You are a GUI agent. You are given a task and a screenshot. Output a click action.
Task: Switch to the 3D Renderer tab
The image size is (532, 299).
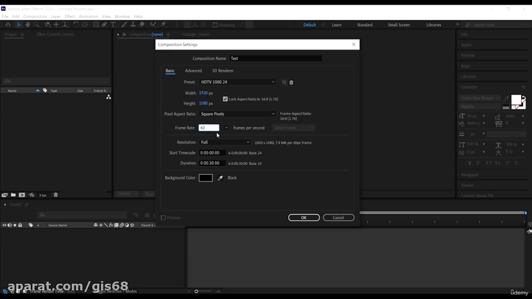pos(223,70)
